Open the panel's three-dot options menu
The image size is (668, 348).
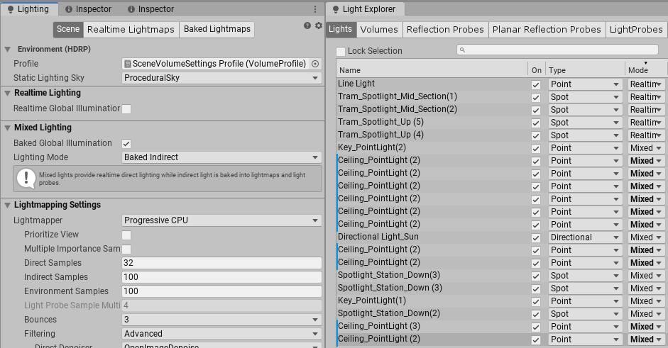click(x=315, y=9)
